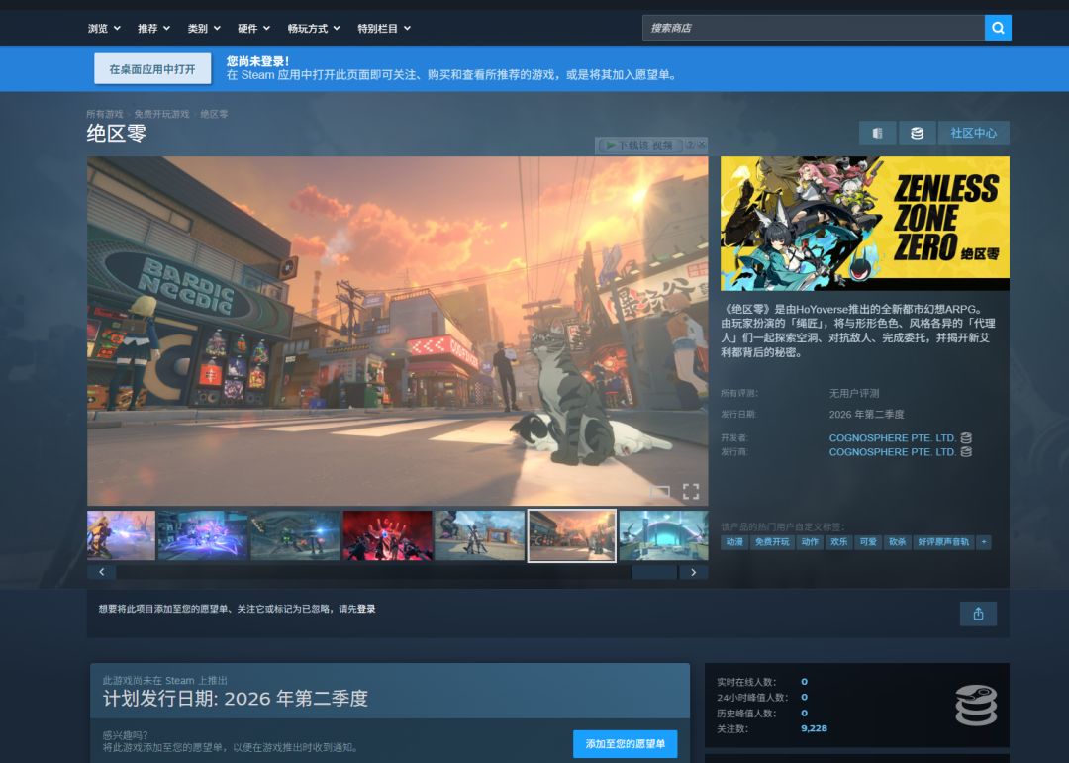
Task: Click the 绝区零 breadcrumb
Action: click(x=214, y=114)
